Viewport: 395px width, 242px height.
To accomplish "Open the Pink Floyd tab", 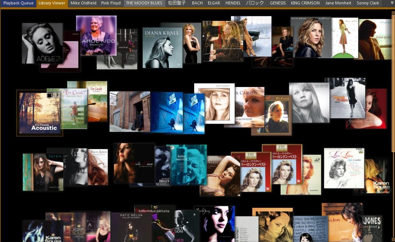I will coord(111,3).
